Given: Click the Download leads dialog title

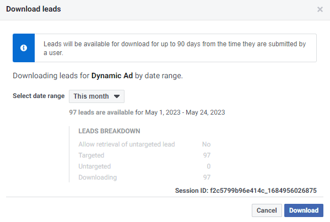Looking at the screenshot, I should pyautogui.click(x=34, y=9).
